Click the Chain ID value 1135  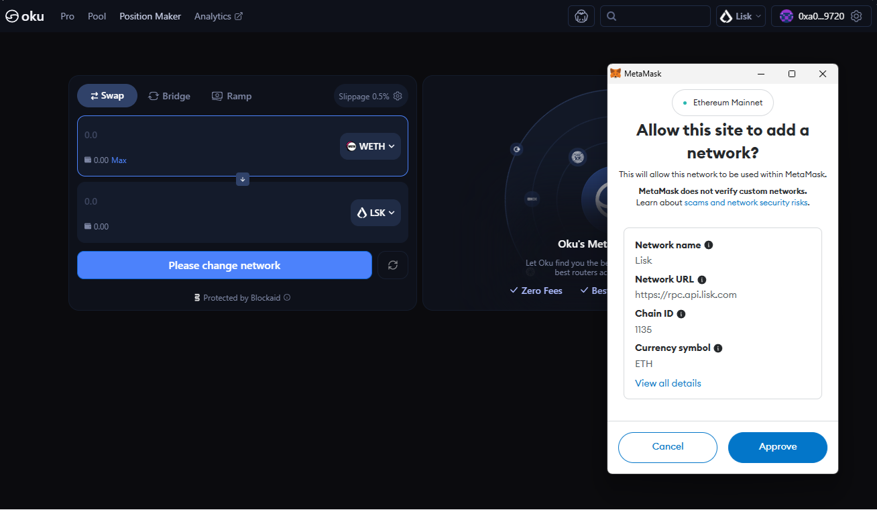coord(644,329)
